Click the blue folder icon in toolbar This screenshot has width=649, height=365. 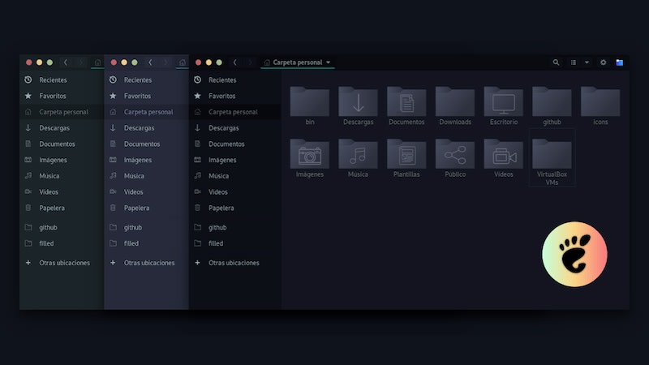click(x=620, y=62)
